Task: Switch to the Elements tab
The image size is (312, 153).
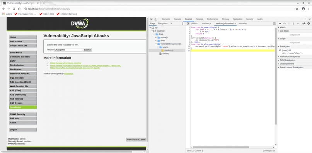Action: 166,19
